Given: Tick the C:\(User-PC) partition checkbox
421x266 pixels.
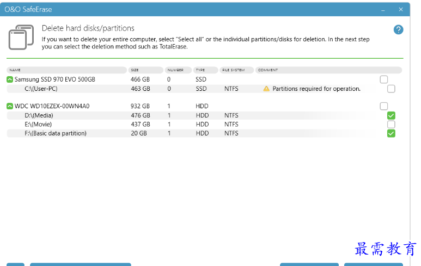Looking at the screenshot, I should pyautogui.click(x=391, y=89).
